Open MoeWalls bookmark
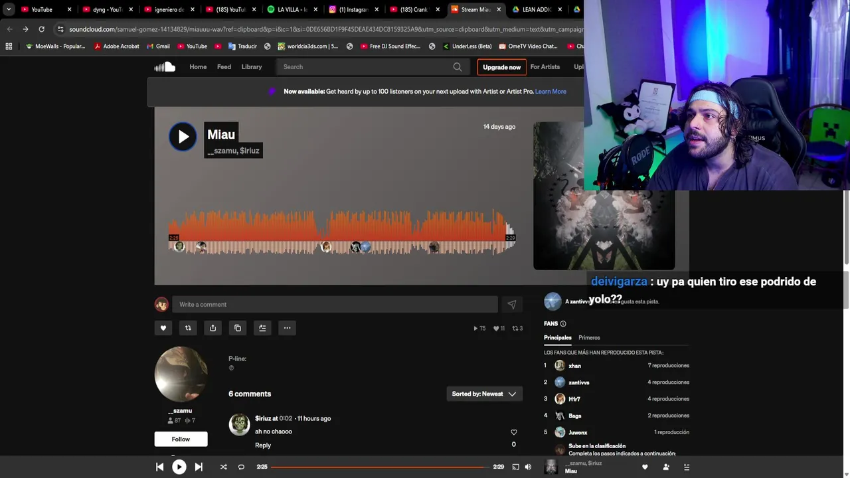 (x=56, y=46)
